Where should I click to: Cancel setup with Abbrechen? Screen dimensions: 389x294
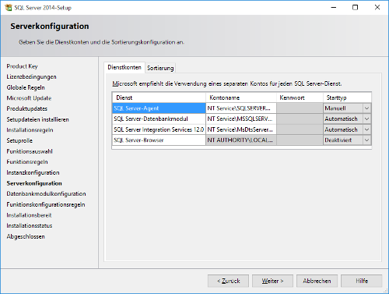(x=317, y=281)
